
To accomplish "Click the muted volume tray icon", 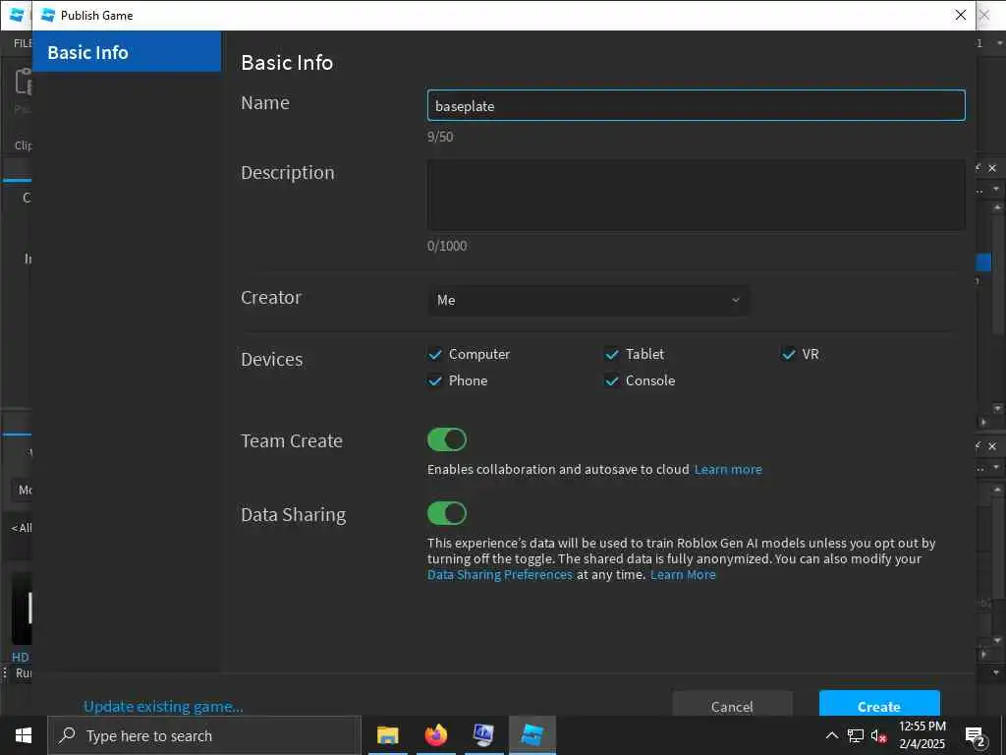I will [878, 736].
